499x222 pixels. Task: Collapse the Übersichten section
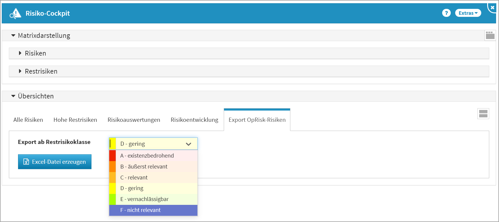pyautogui.click(x=13, y=96)
